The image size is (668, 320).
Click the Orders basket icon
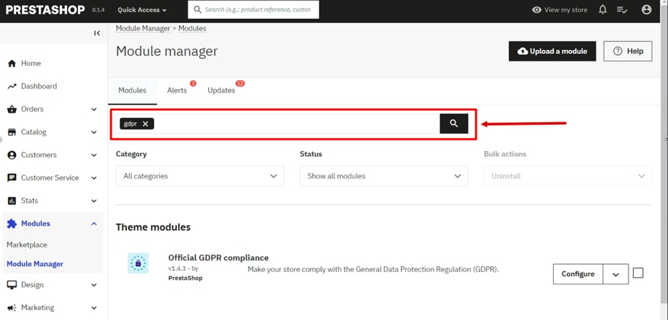(x=12, y=109)
